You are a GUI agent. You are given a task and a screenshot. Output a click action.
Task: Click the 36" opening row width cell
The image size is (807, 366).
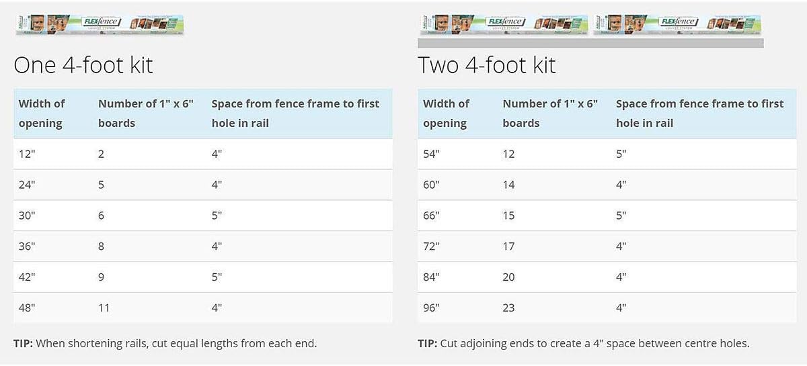27,246
